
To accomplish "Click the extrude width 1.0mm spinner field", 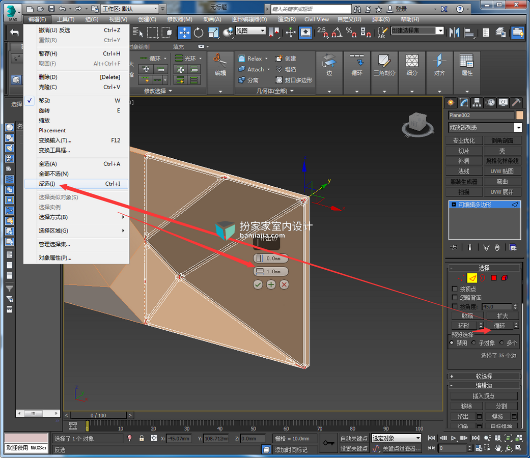I will point(271,272).
